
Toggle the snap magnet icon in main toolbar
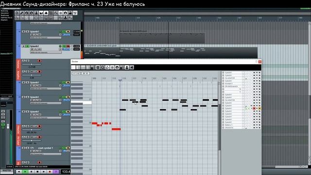[x=66, y=13]
